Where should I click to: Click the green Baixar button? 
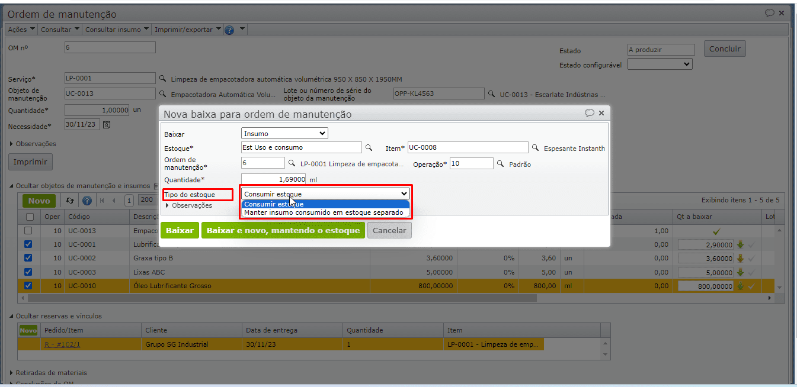click(x=180, y=231)
